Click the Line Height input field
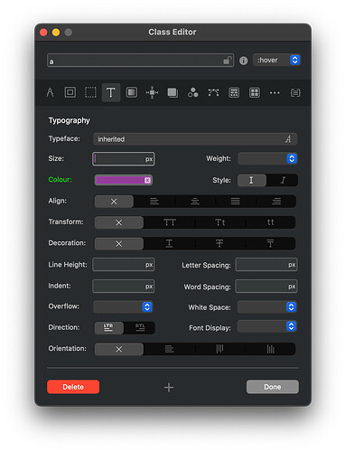The height and width of the screenshot is (452, 345). (x=124, y=265)
